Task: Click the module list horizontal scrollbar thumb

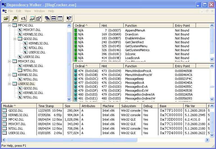Action: [x=72, y=140]
